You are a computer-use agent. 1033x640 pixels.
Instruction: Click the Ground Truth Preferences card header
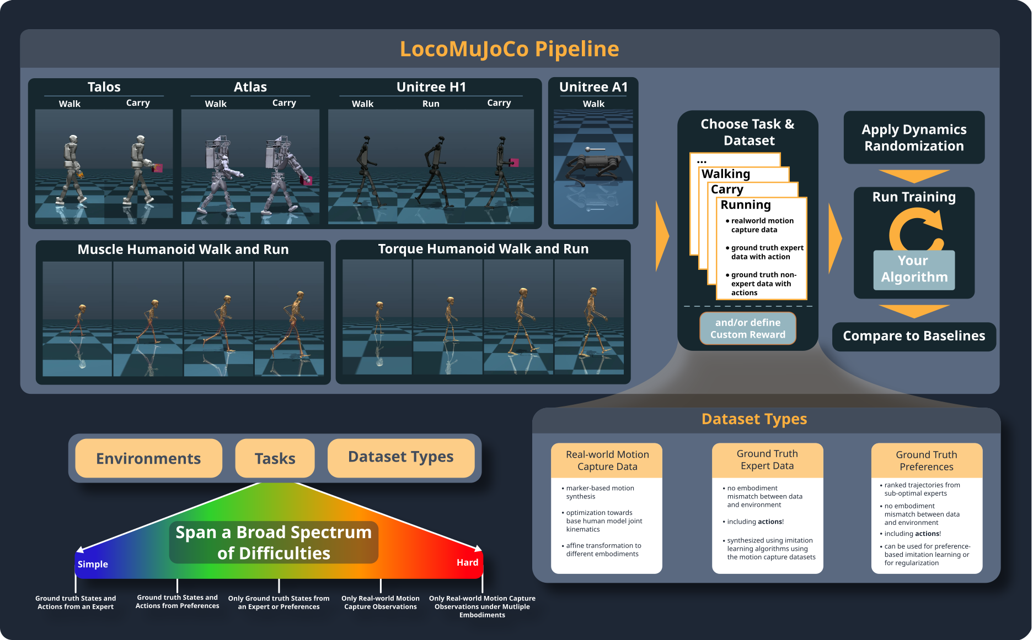pos(927,460)
